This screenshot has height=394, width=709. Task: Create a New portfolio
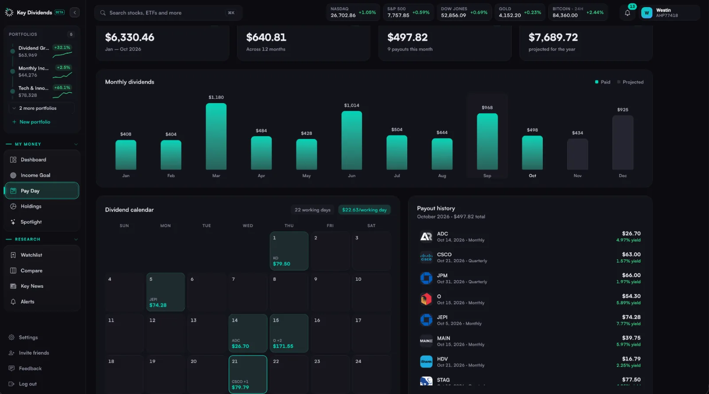click(31, 122)
